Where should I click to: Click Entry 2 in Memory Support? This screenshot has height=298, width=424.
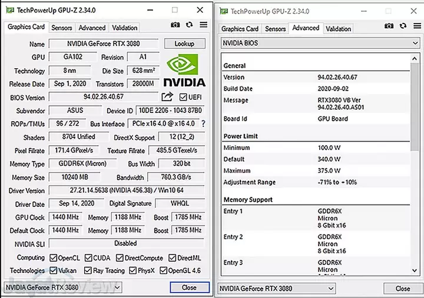pos(316,244)
